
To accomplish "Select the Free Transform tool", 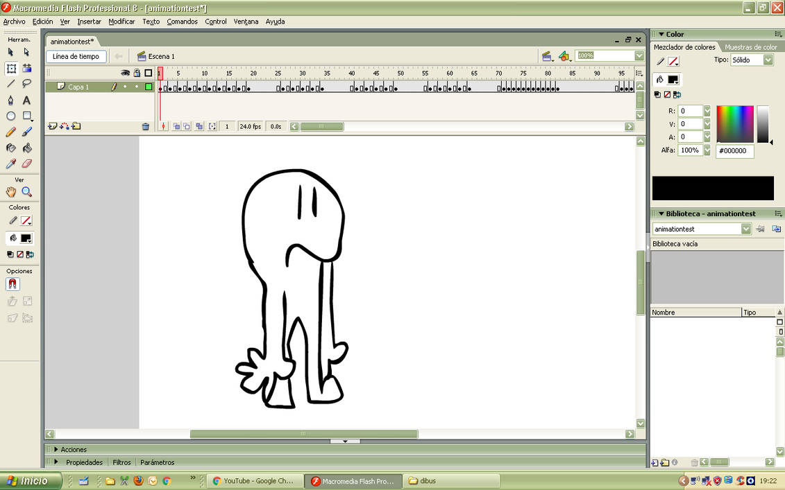I will (12, 68).
